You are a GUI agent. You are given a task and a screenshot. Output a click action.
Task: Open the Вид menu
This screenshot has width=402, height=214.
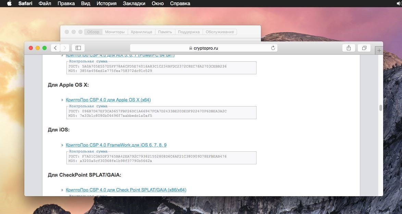coord(86,3)
